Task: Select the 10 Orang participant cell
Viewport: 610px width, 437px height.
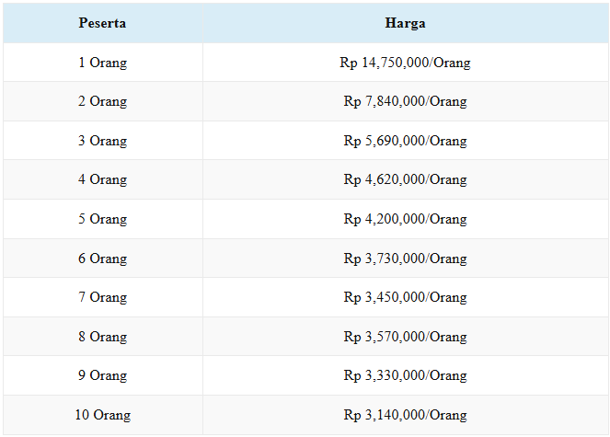Action: 102,415
